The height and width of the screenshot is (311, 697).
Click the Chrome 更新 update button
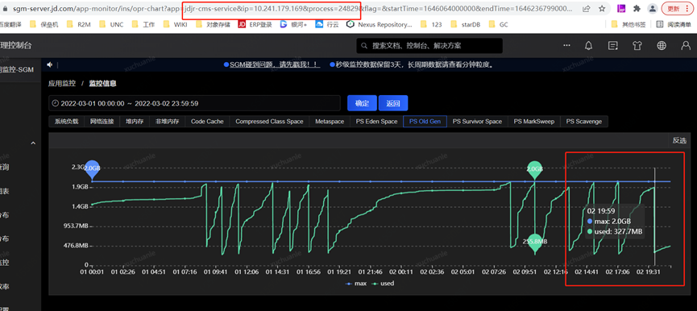tap(677, 8)
